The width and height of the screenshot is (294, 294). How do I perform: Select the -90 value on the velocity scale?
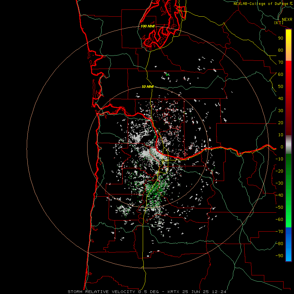tap(279, 256)
